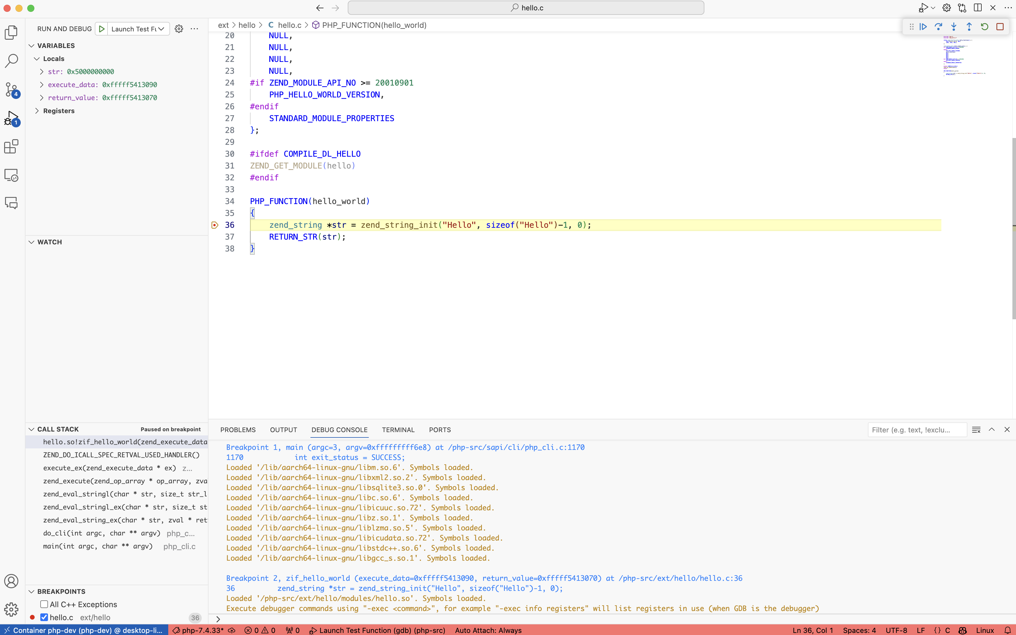Go back with the navigation arrow

[x=320, y=8]
